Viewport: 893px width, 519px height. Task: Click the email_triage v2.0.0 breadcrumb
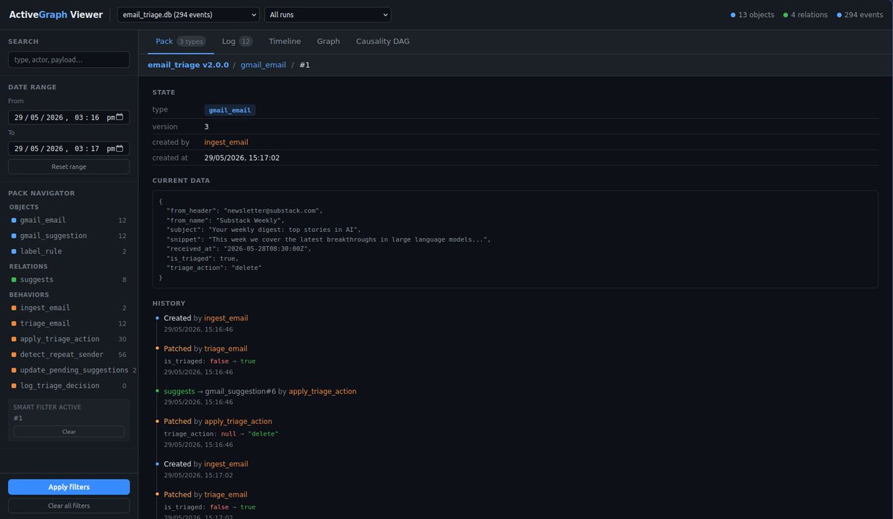coord(188,65)
